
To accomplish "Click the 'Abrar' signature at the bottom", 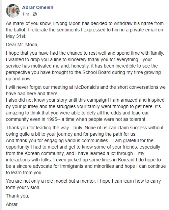I will pos(12,204).
